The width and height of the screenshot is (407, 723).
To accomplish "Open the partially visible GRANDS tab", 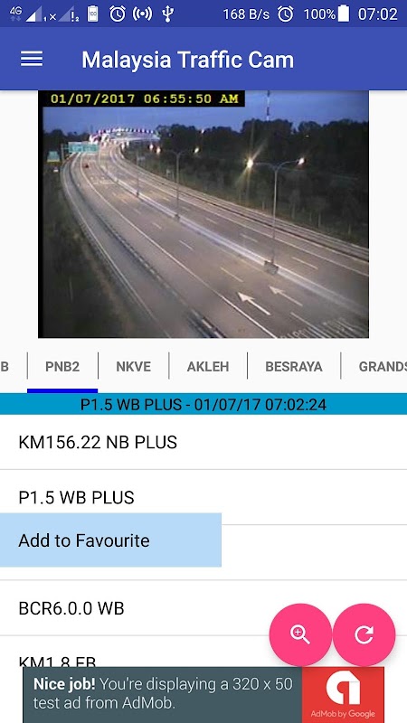I will tap(374, 367).
